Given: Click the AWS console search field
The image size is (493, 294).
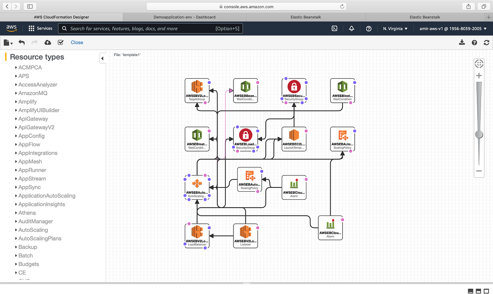Looking at the screenshot, I should (x=150, y=28).
